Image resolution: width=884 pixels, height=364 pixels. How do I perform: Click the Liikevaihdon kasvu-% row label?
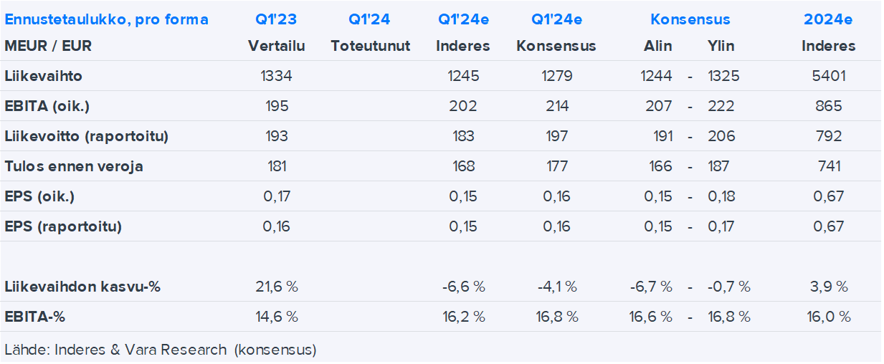(82, 287)
